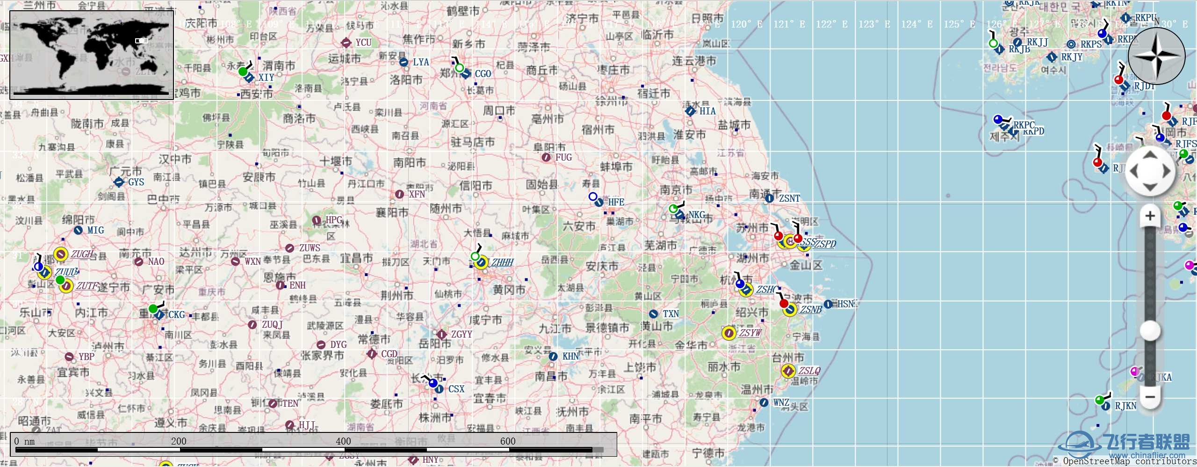Image resolution: width=1197 pixels, height=467 pixels.
Task: Select the YBP airport marker icon
Action: (x=69, y=357)
